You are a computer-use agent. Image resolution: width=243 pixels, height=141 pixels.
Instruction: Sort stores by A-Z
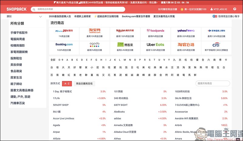67,84
